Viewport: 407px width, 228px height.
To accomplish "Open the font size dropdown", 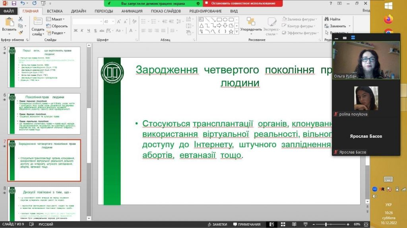I will (x=112, y=22).
